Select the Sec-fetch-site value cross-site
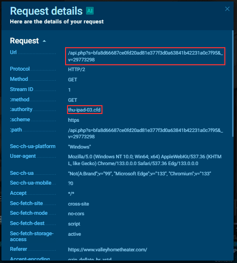Screen dimensions: 237x263 pyautogui.click(x=79, y=204)
